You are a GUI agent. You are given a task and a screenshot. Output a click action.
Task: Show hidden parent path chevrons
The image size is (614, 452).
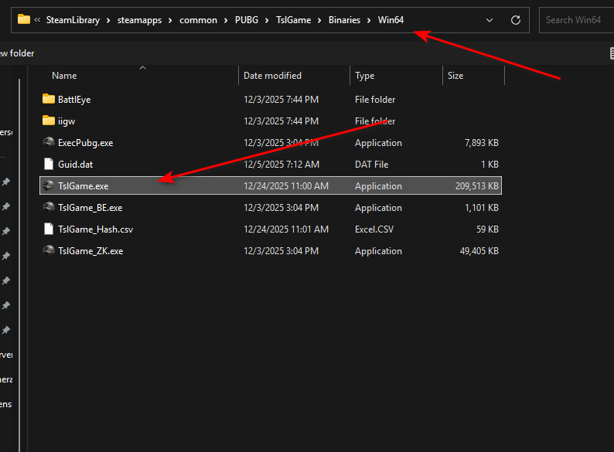pos(37,19)
